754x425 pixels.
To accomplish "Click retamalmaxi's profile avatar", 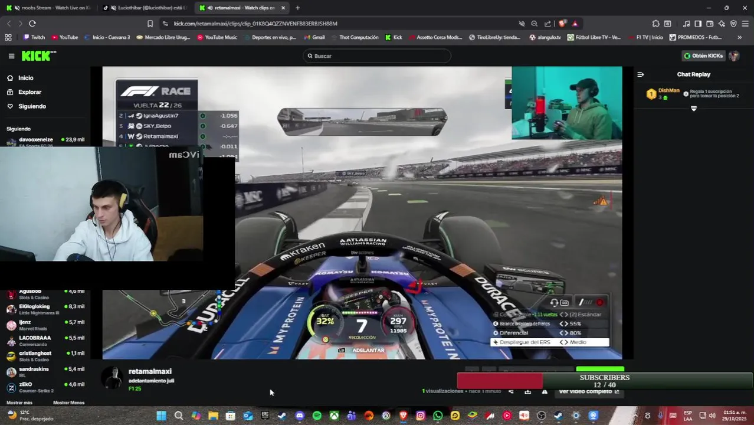I will pos(112,378).
